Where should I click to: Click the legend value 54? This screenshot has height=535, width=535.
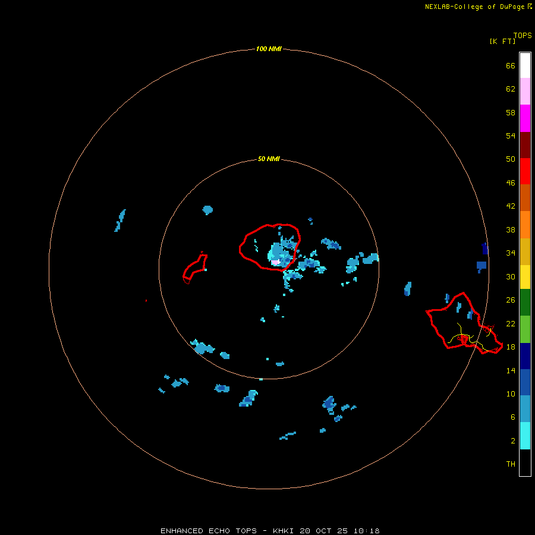(x=511, y=136)
